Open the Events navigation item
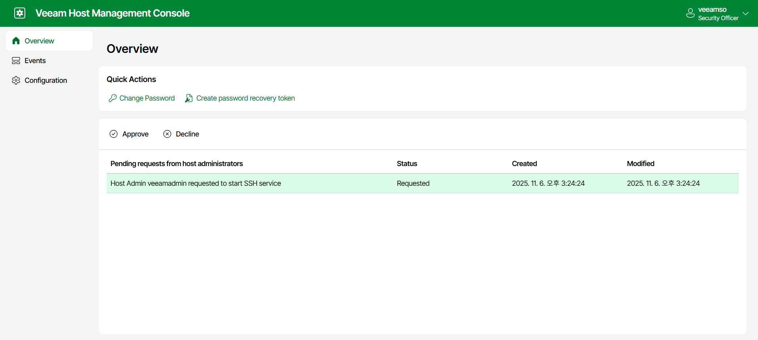 (49, 60)
